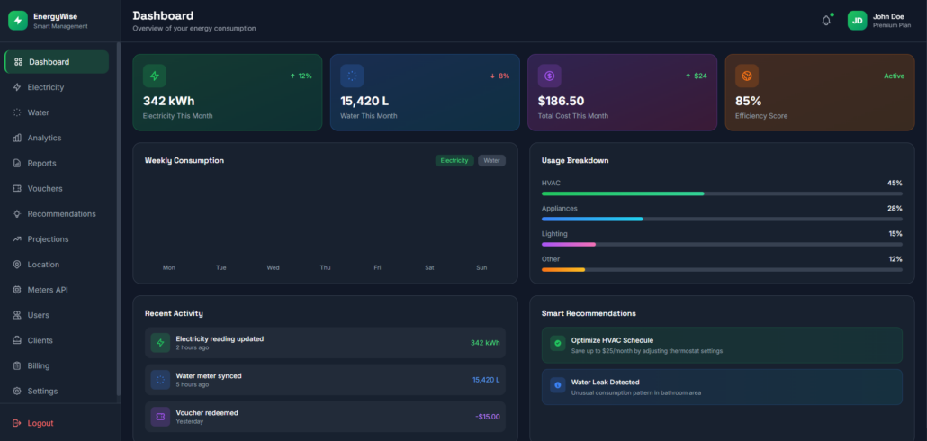The image size is (927, 441).
Task: Click the ticket icon beside Voucher redeemed
Action: click(x=160, y=417)
